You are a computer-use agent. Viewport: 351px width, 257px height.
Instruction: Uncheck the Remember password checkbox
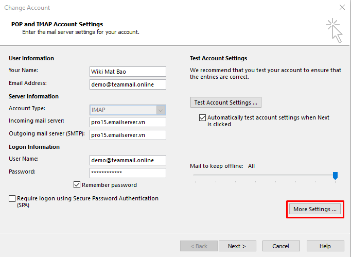coord(77,185)
